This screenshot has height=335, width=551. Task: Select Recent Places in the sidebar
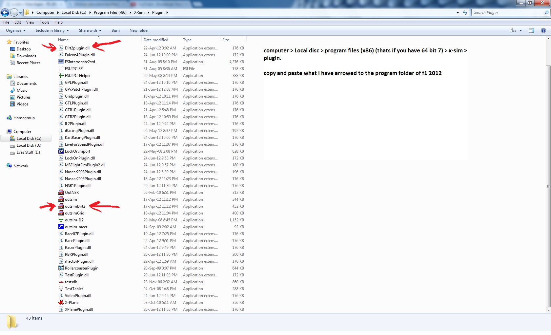pyautogui.click(x=29, y=63)
